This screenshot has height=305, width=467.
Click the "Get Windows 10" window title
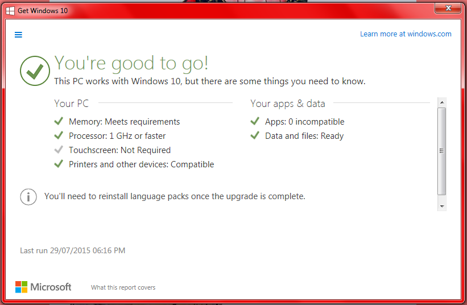pos(43,11)
